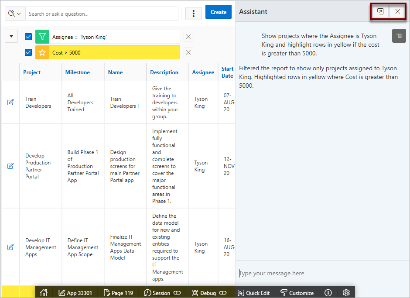Open the search column selector icon

point(15,14)
